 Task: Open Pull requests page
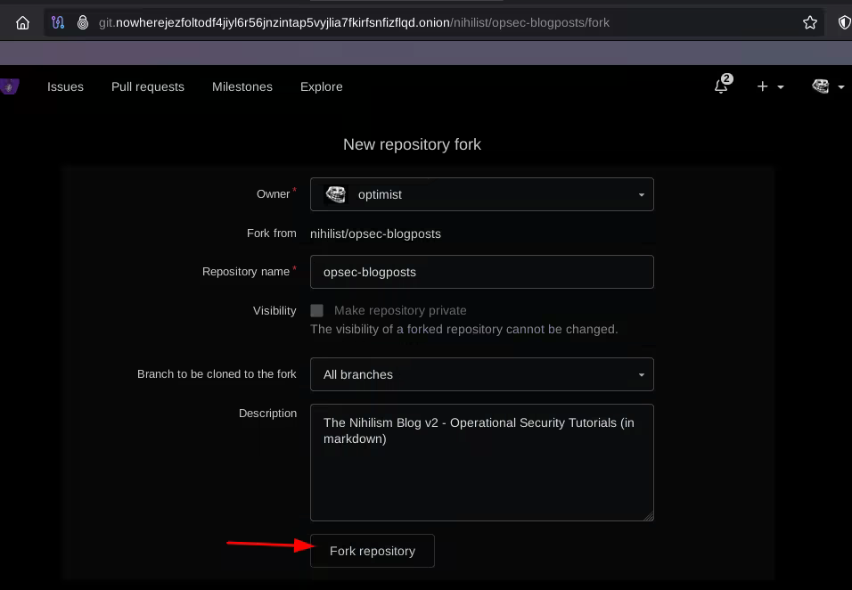148,86
